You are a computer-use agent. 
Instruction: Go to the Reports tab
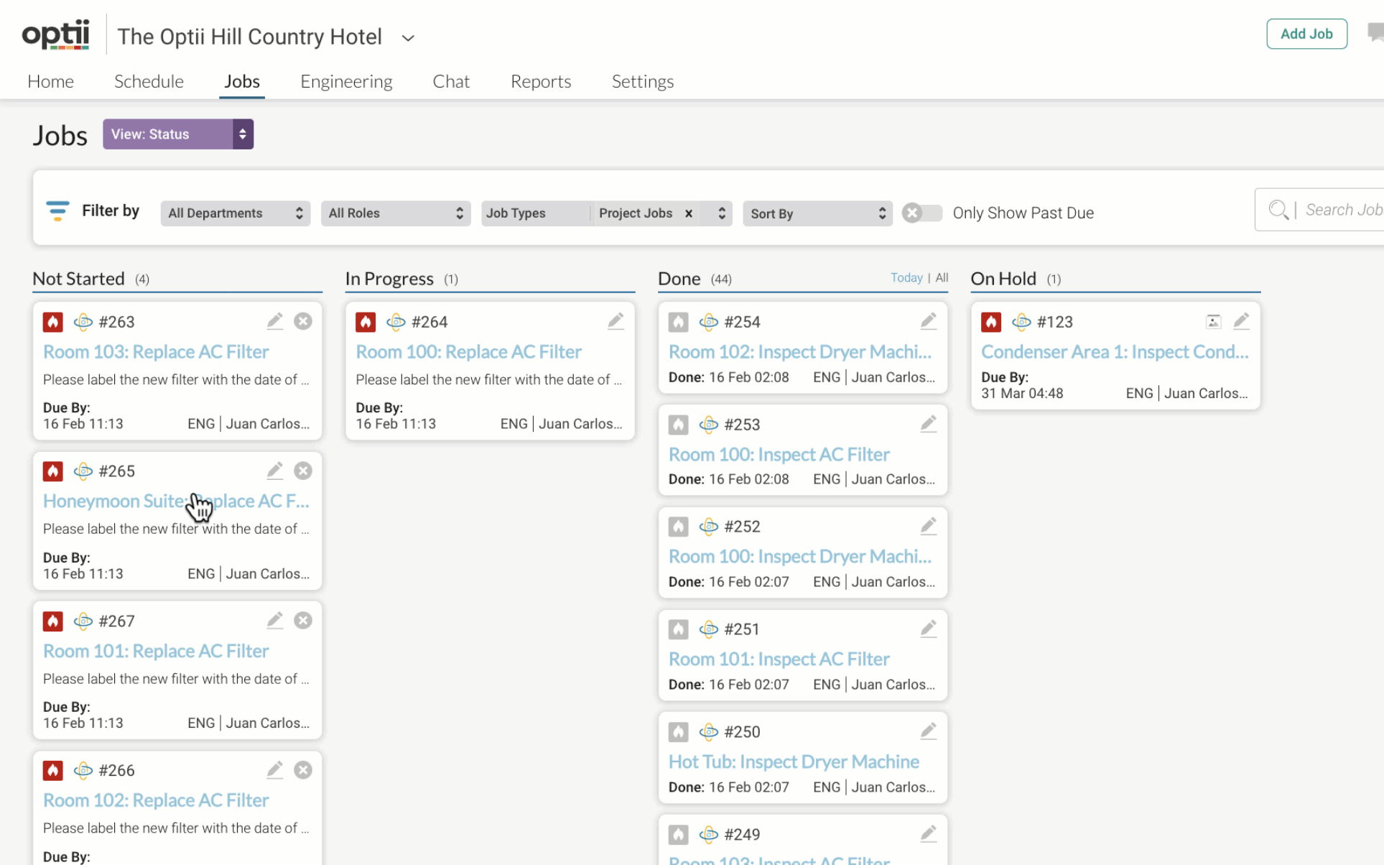540,81
